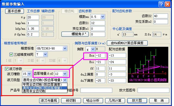The height and width of the screenshot is (106, 174).
Task: Run 几何计算 calculation
Action: pyautogui.click(x=115, y=101)
